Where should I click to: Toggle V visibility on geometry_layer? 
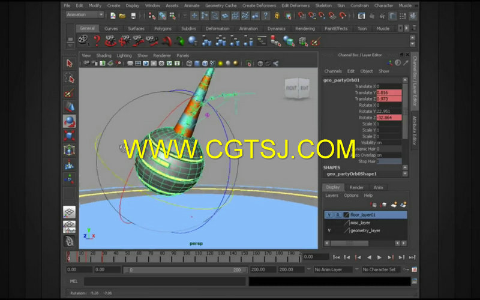[x=329, y=230]
